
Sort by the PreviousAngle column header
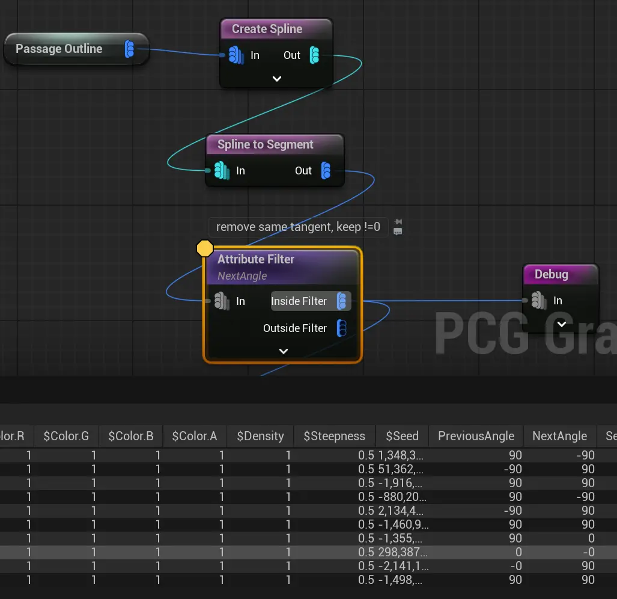[476, 436]
